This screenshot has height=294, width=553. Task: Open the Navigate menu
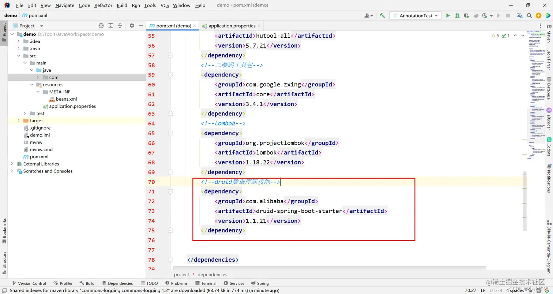(x=65, y=5)
